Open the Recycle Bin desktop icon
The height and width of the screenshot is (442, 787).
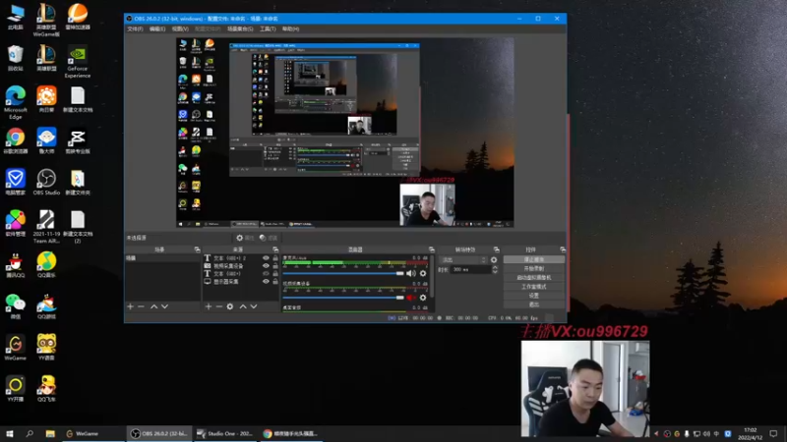[x=15, y=58]
